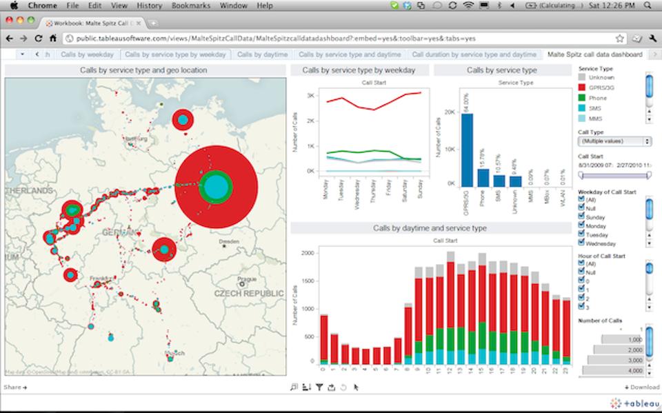Click the Tableau logo link
This screenshot has width=662, height=413.
pos(636,403)
